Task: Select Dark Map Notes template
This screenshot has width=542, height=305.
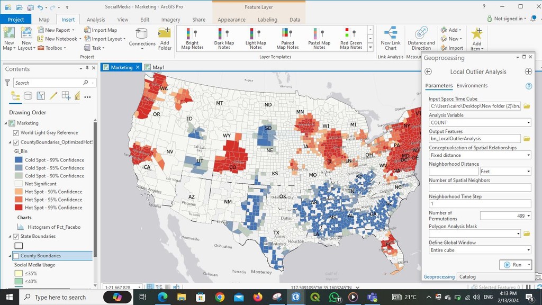Action: pos(224,38)
